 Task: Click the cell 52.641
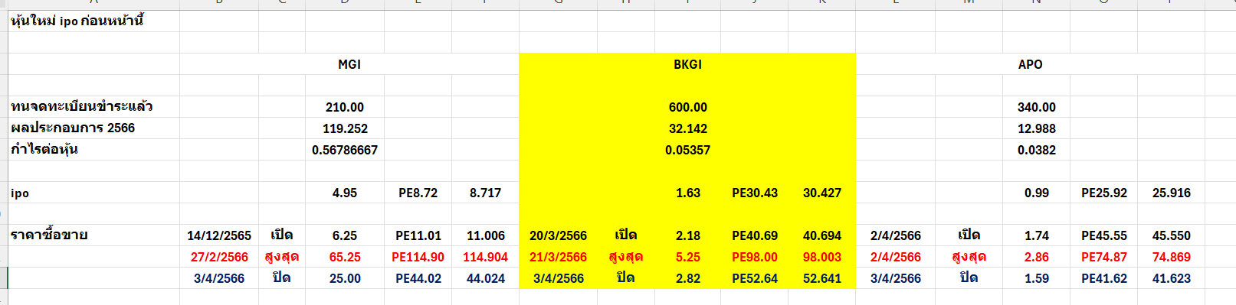point(822,278)
